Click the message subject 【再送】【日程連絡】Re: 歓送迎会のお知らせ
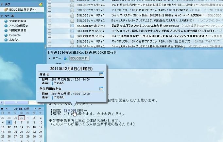The height and width of the screenshot is (142, 223). [82, 52]
